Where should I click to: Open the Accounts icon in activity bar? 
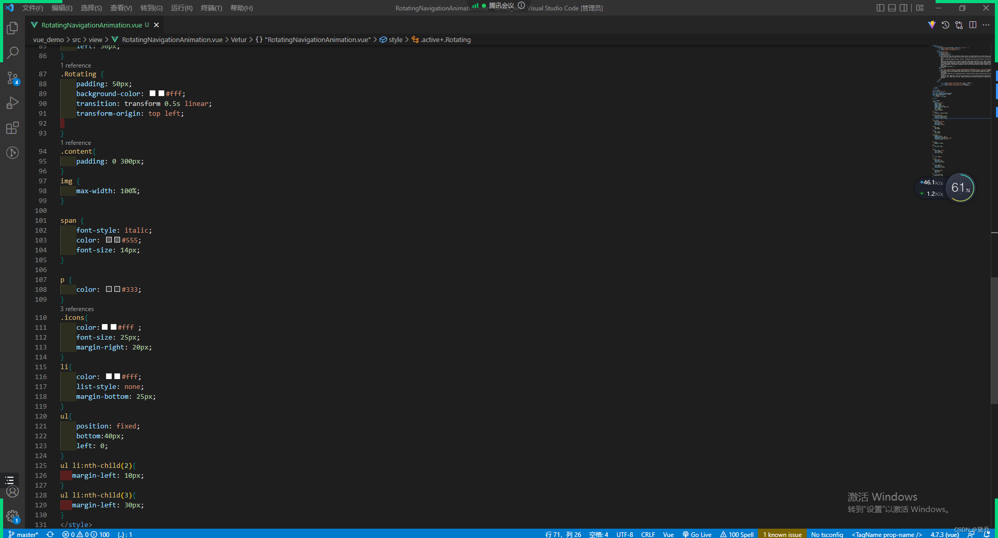[x=12, y=491]
